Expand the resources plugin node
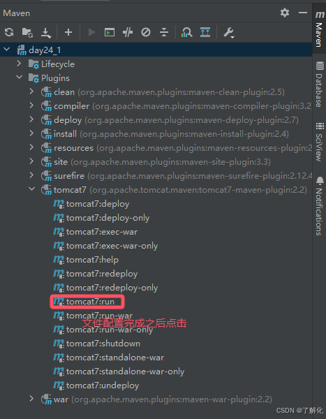 [31, 147]
